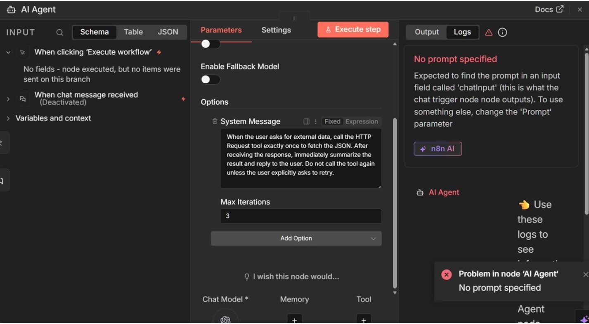
Task: Click the Execute step button
Action: 353,30
